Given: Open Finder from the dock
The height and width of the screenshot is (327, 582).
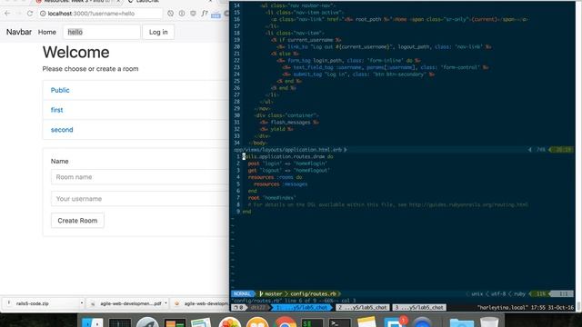Looking at the screenshot, I should [x=92, y=322].
